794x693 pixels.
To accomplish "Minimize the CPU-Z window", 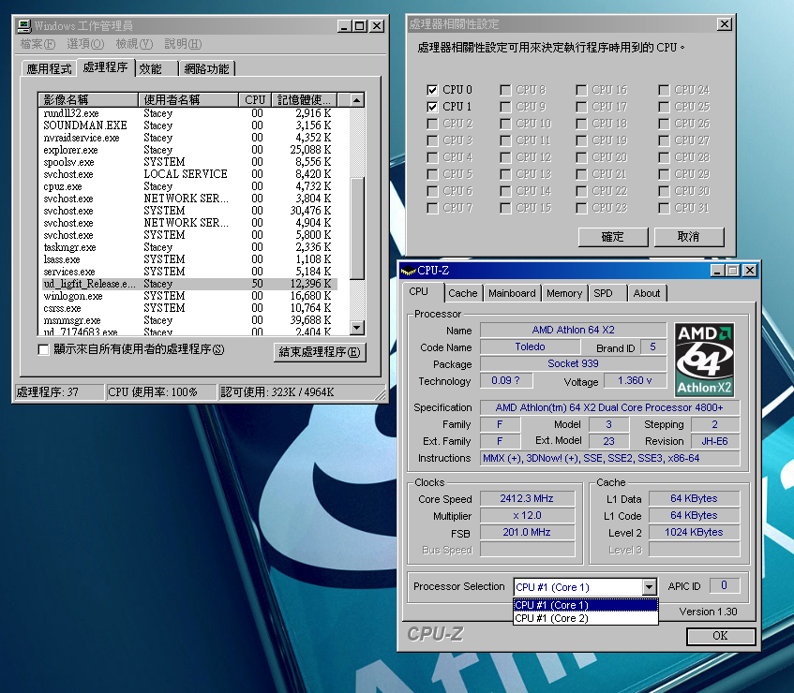I will click(717, 271).
